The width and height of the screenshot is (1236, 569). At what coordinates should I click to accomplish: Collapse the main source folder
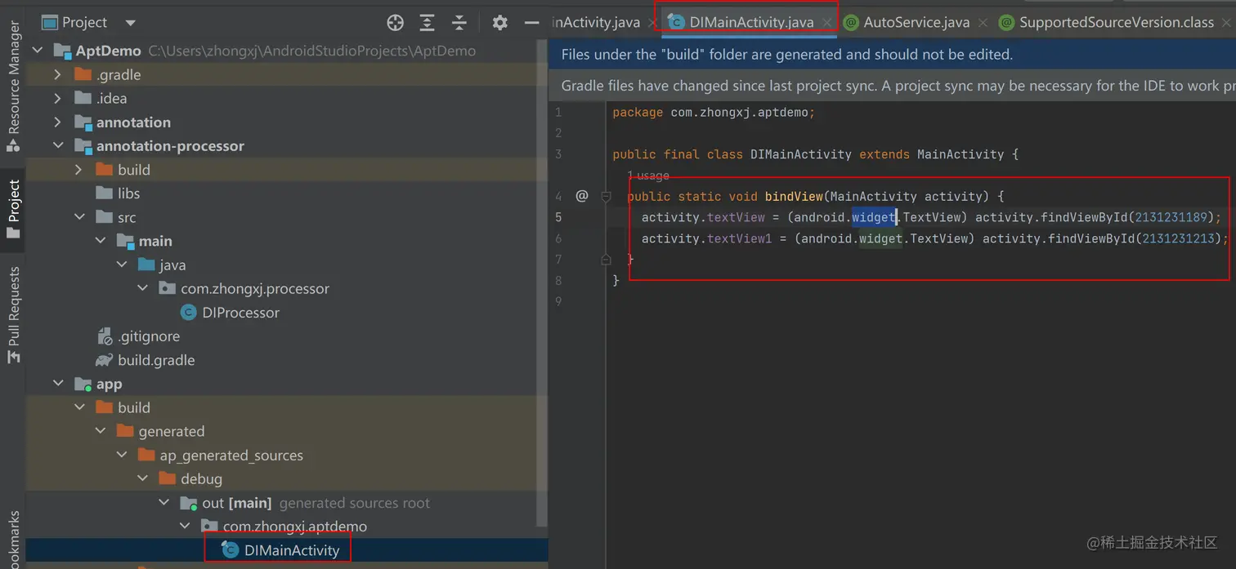(101, 241)
